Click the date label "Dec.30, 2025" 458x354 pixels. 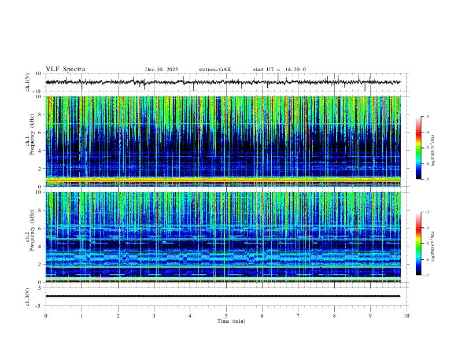point(161,69)
